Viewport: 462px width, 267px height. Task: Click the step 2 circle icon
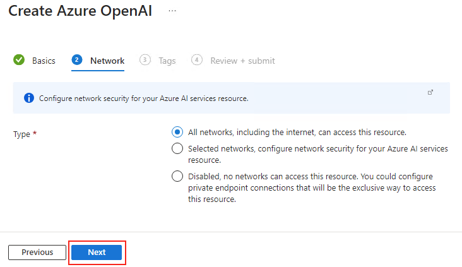(x=77, y=60)
